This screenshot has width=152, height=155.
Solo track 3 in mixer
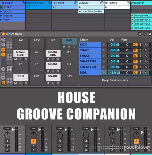pos(60,146)
